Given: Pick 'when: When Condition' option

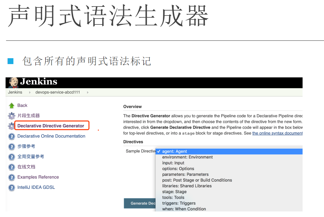Looking at the screenshot, I should pos(229,209).
